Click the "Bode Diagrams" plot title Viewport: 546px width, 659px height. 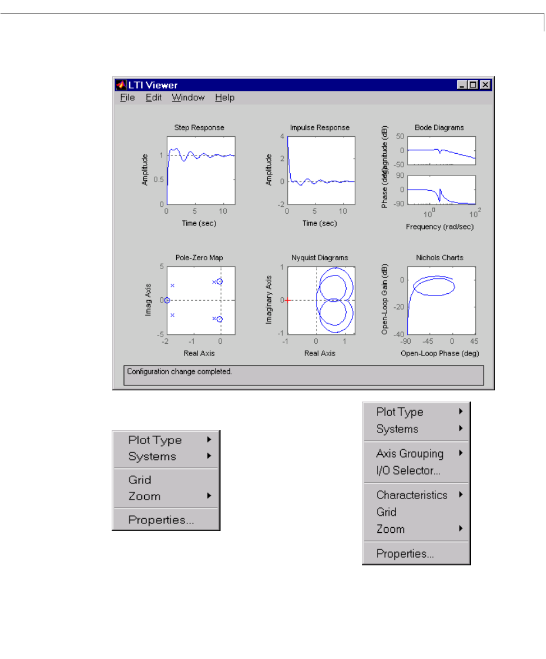[x=439, y=127]
